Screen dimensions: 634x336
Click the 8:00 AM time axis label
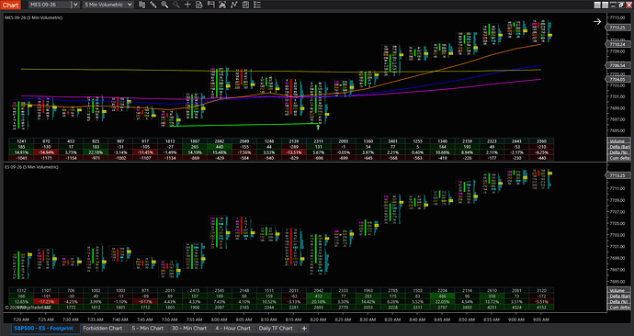(x=220, y=319)
